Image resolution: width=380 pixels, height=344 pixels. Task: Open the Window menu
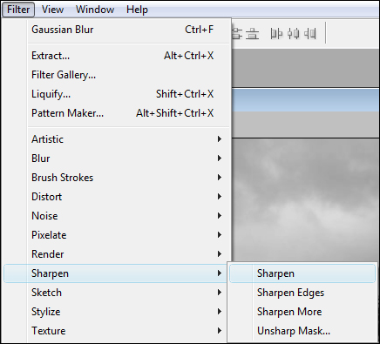click(95, 10)
